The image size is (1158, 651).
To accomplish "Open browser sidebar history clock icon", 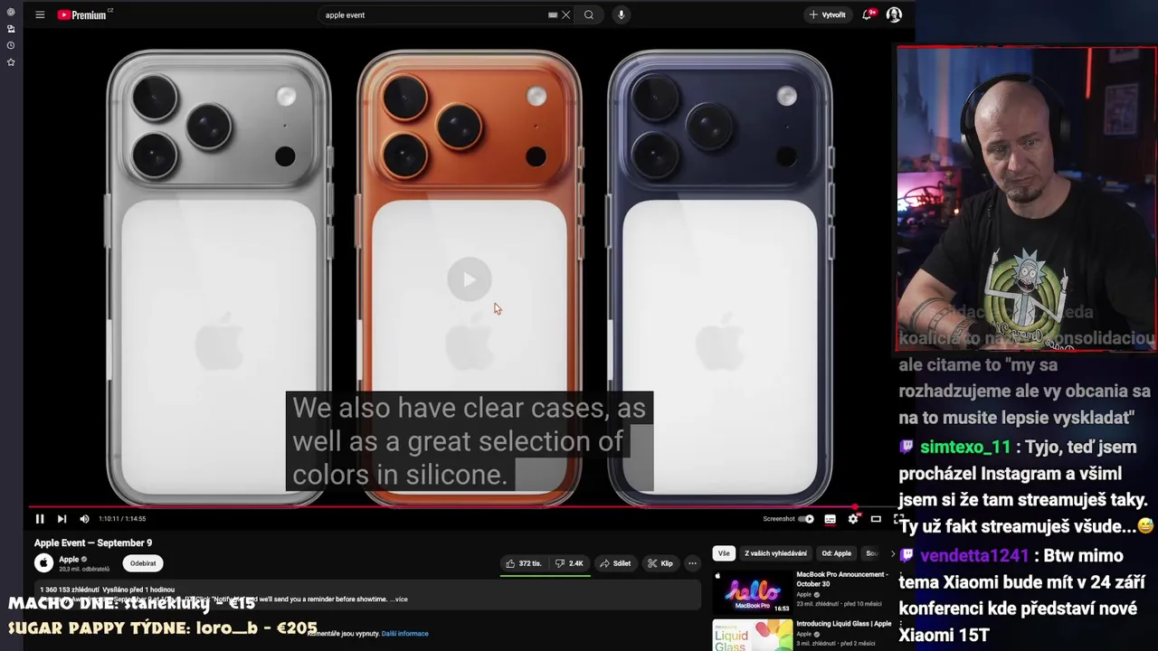I will tap(11, 45).
